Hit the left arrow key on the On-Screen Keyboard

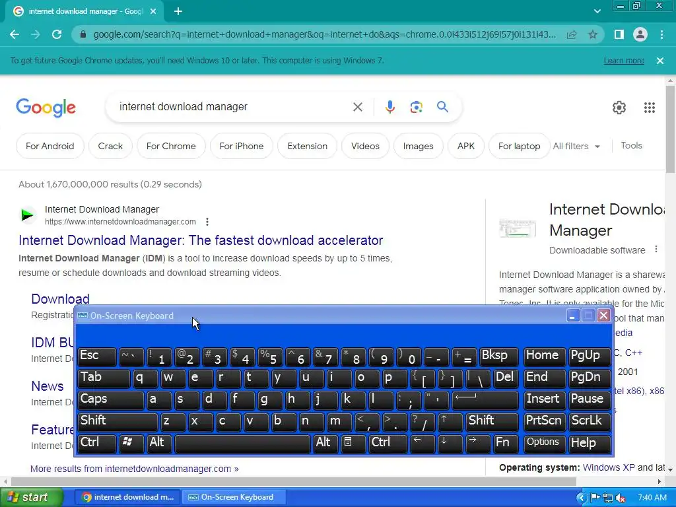pyautogui.click(x=422, y=444)
